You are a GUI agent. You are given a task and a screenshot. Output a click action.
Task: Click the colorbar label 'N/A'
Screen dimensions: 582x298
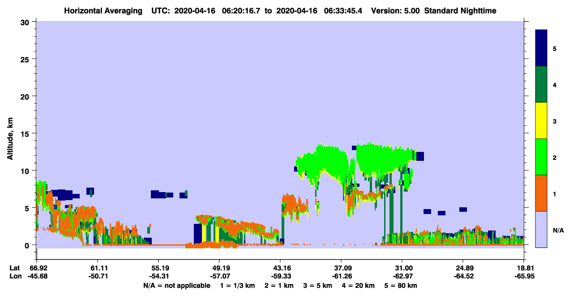[558, 230]
